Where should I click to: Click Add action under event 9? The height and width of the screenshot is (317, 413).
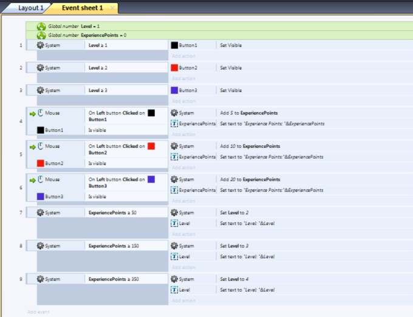pos(183,300)
